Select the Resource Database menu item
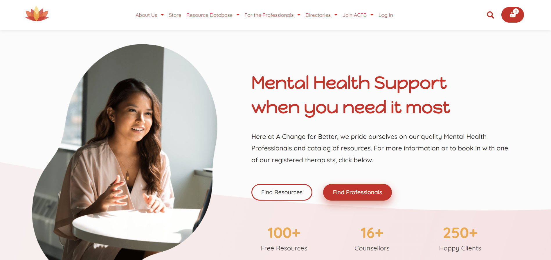This screenshot has width=551, height=260. [209, 15]
